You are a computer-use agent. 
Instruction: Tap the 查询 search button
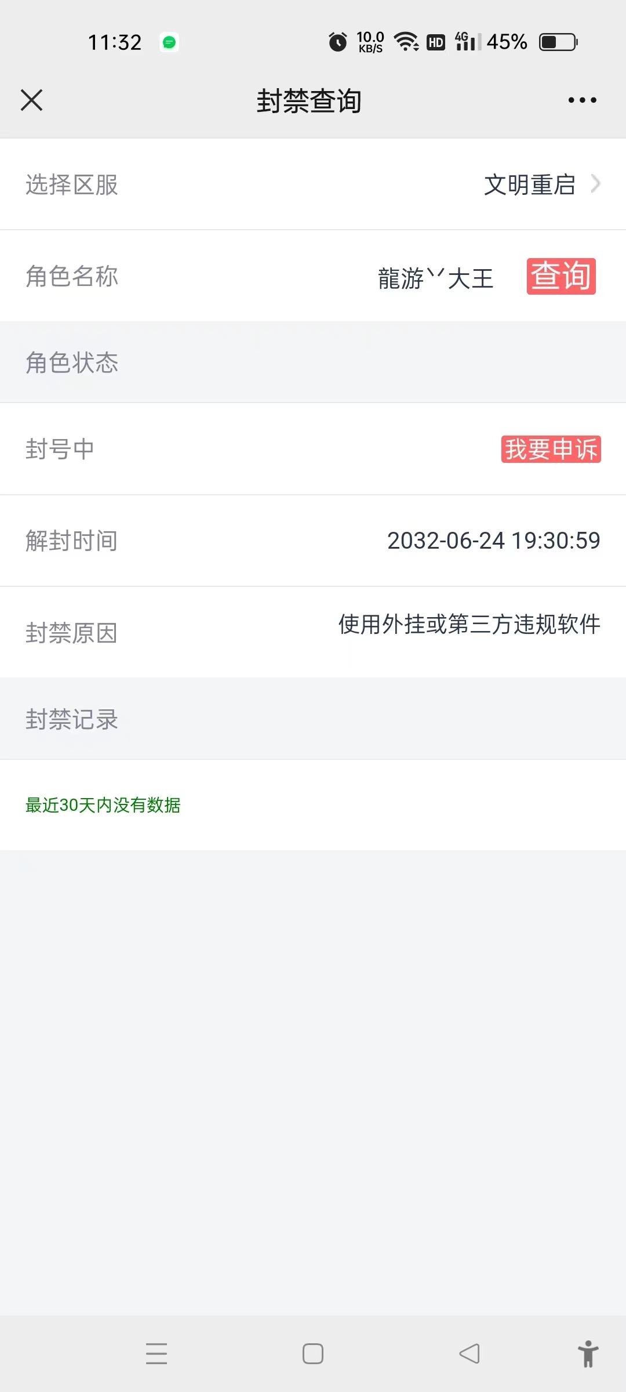pyautogui.click(x=561, y=276)
